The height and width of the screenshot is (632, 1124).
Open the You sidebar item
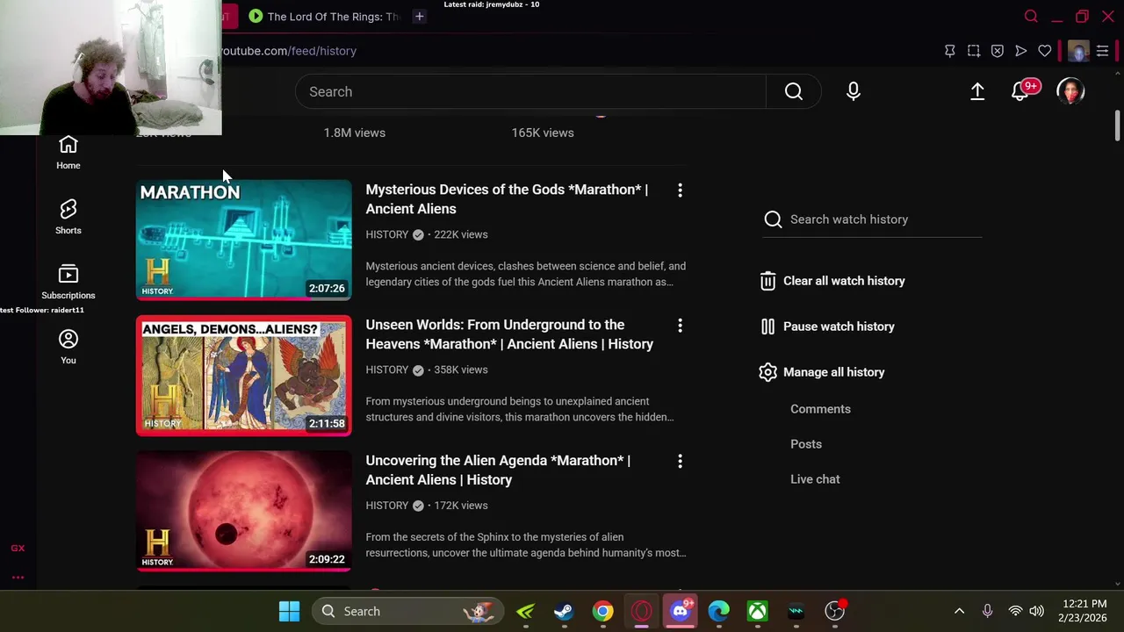(68, 347)
